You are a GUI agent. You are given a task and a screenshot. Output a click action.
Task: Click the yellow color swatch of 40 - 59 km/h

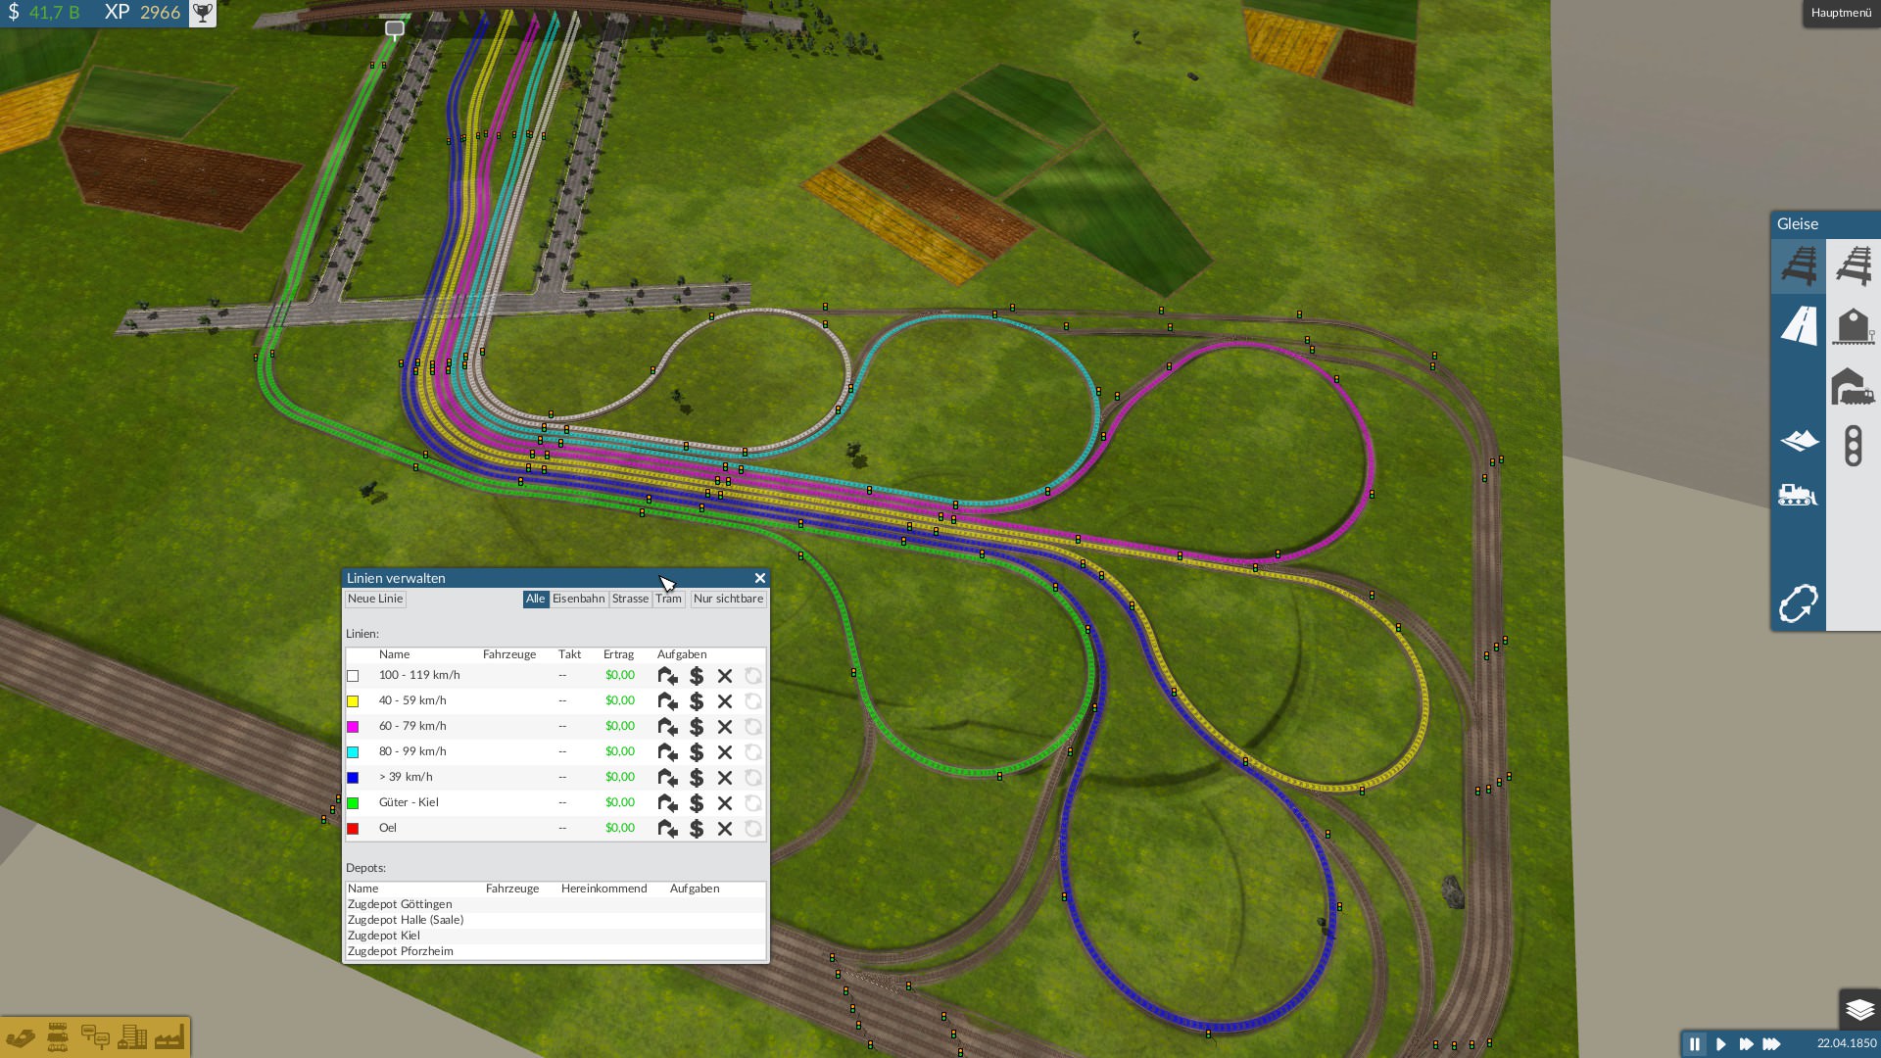tap(353, 701)
